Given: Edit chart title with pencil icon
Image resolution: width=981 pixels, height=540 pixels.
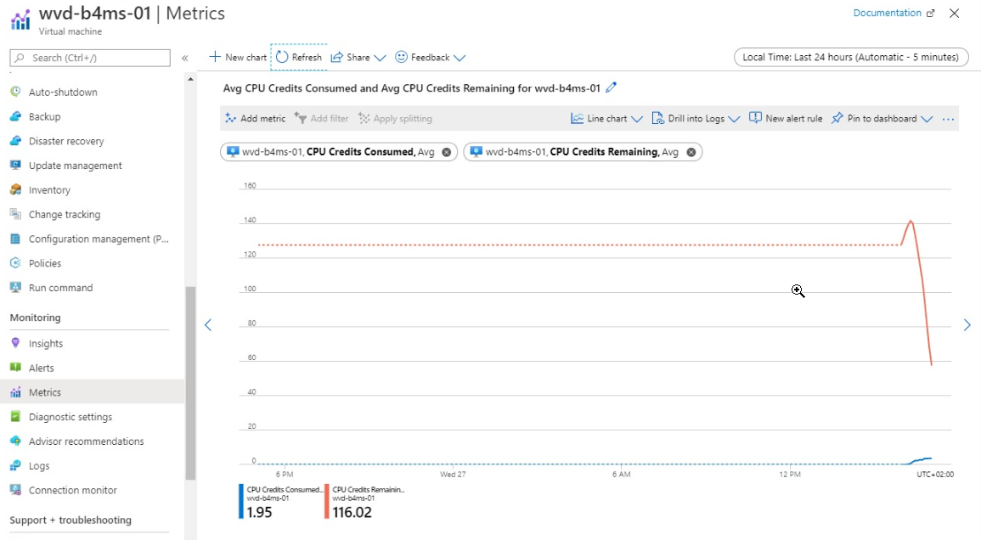Looking at the screenshot, I should click(612, 87).
